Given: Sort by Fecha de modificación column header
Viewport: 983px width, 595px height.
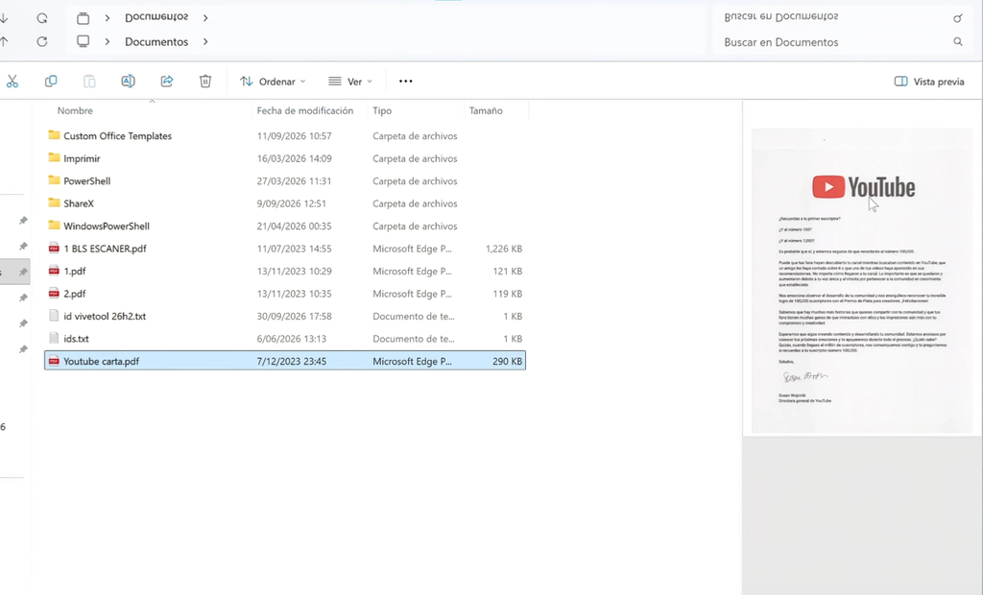Looking at the screenshot, I should 305,110.
